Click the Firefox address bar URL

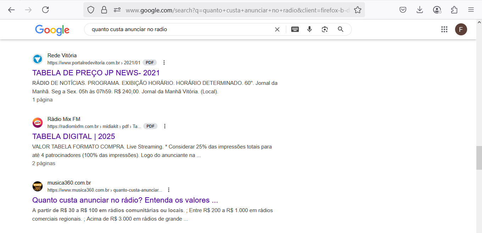tap(238, 10)
